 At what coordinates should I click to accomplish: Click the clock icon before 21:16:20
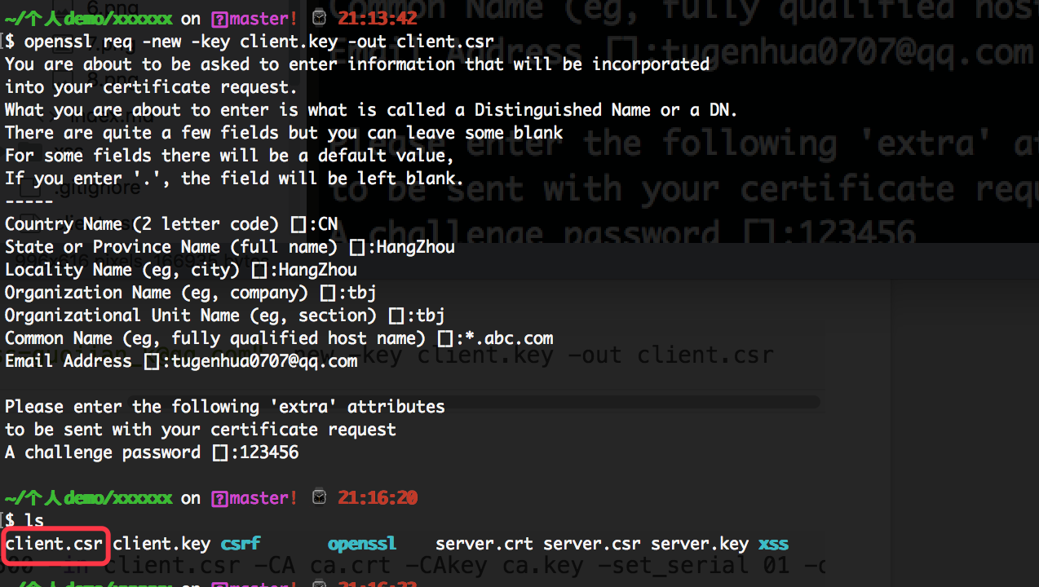(320, 497)
